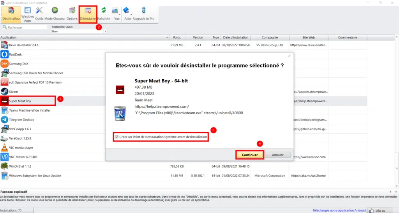
Task: Select the VLC media player icon
Action: coord(4,147)
